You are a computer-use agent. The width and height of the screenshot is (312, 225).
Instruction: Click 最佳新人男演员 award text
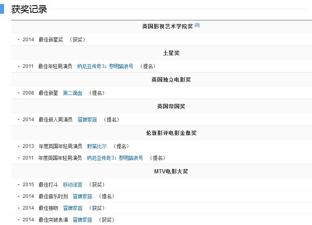(x=55, y=120)
